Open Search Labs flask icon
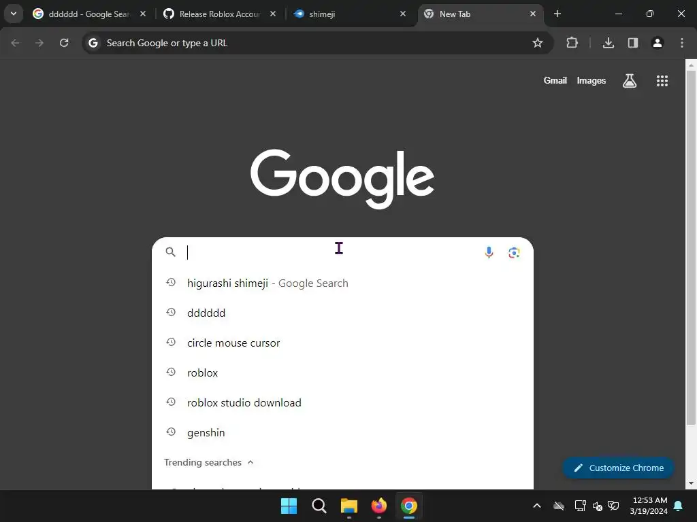 [630, 81]
